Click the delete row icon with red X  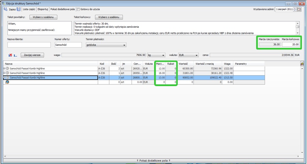click(x=10, y=55)
